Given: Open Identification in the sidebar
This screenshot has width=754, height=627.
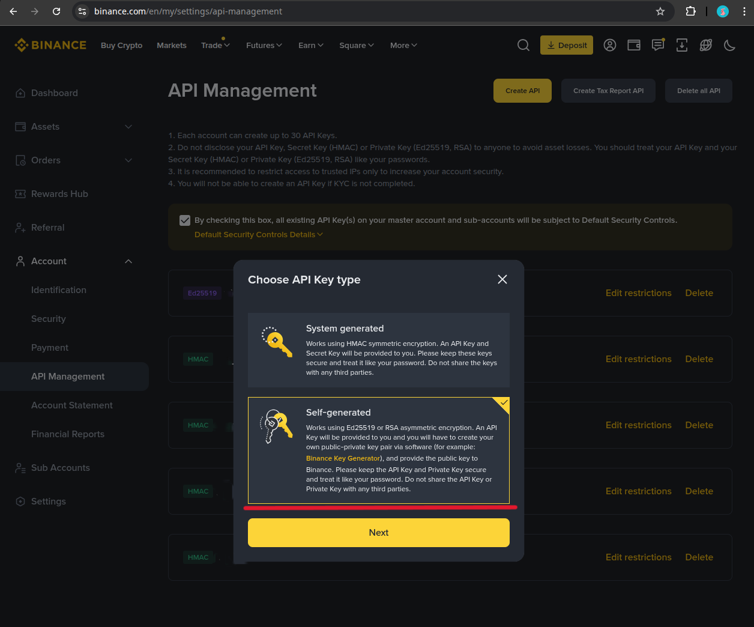Looking at the screenshot, I should pos(59,290).
